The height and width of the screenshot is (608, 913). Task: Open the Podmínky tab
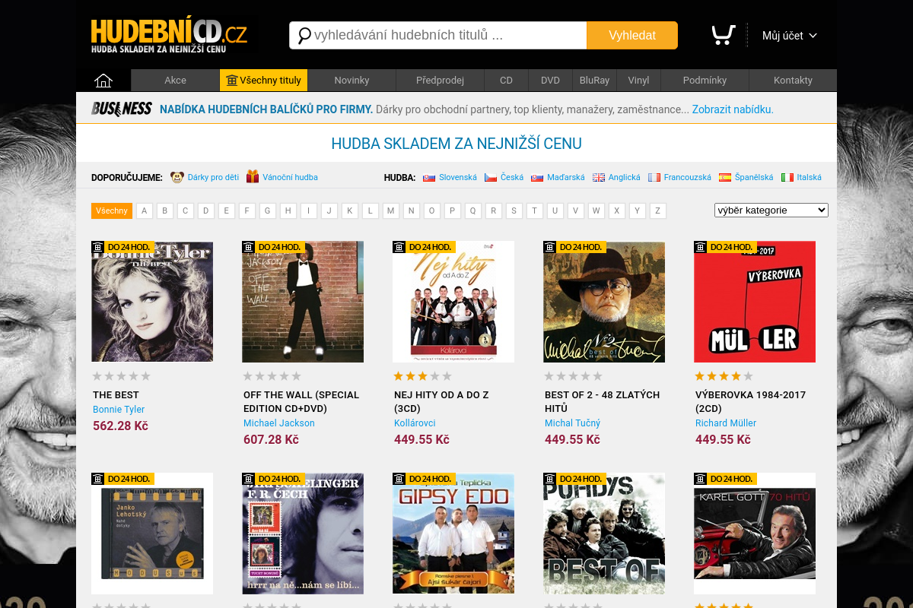[x=705, y=81]
